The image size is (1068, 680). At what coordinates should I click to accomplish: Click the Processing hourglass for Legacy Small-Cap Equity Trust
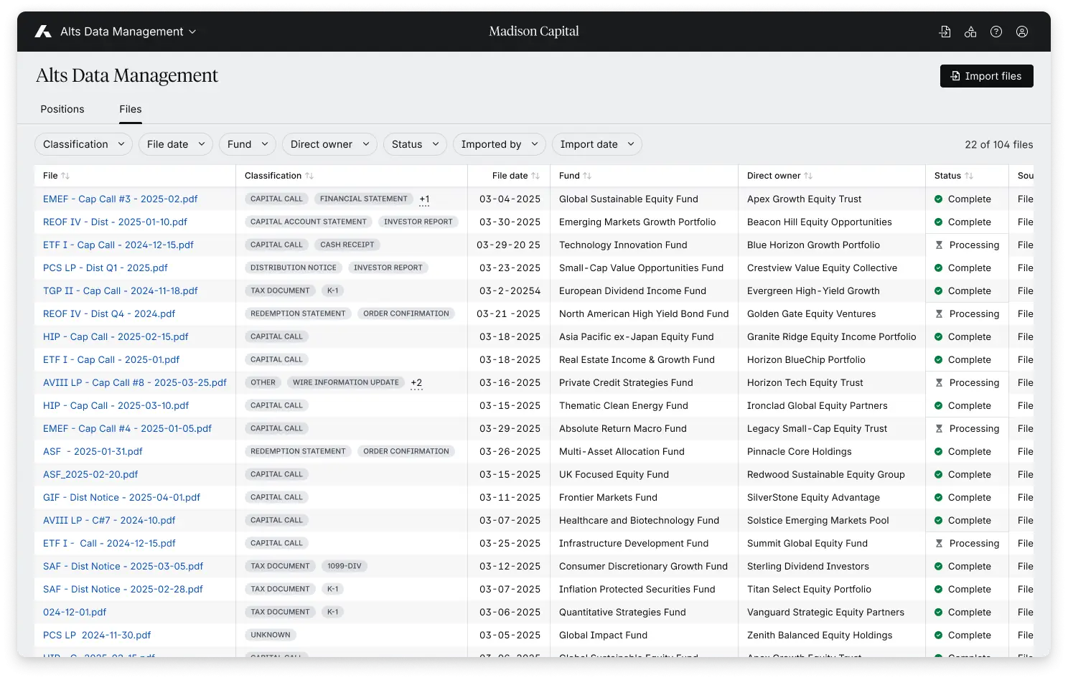click(x=939, y=429)
